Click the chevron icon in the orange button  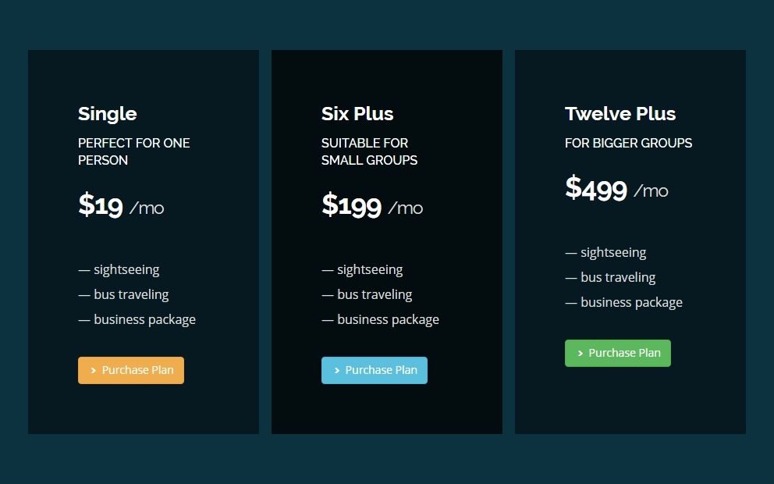pos(94,371)
